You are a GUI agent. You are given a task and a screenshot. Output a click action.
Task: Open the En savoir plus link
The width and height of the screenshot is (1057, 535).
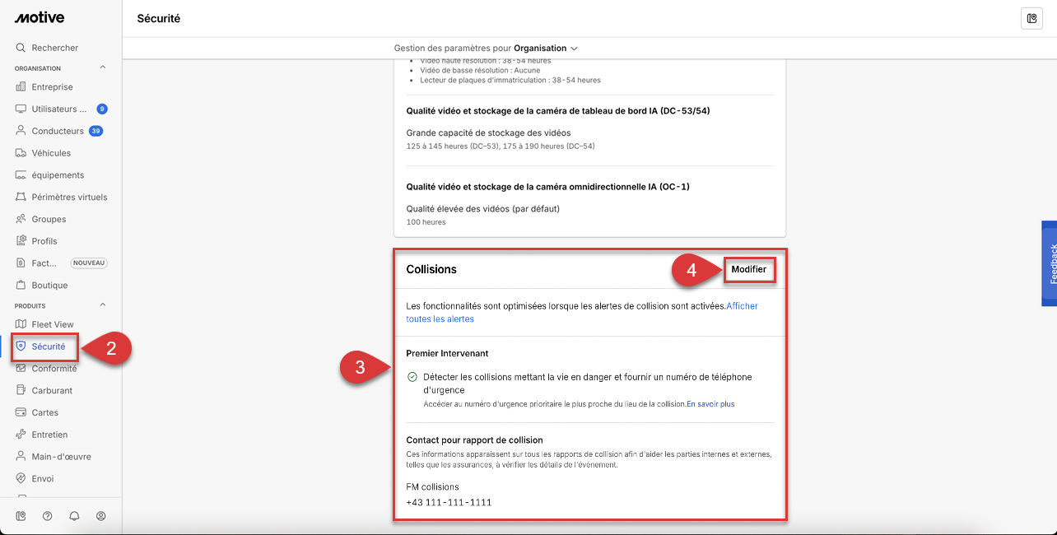pyautogui.click(x=710, y=404)
